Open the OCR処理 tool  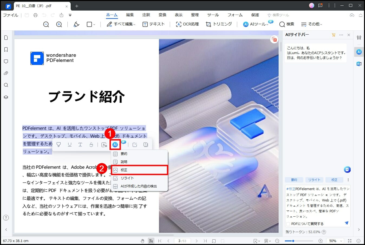[x=187, y=24]
